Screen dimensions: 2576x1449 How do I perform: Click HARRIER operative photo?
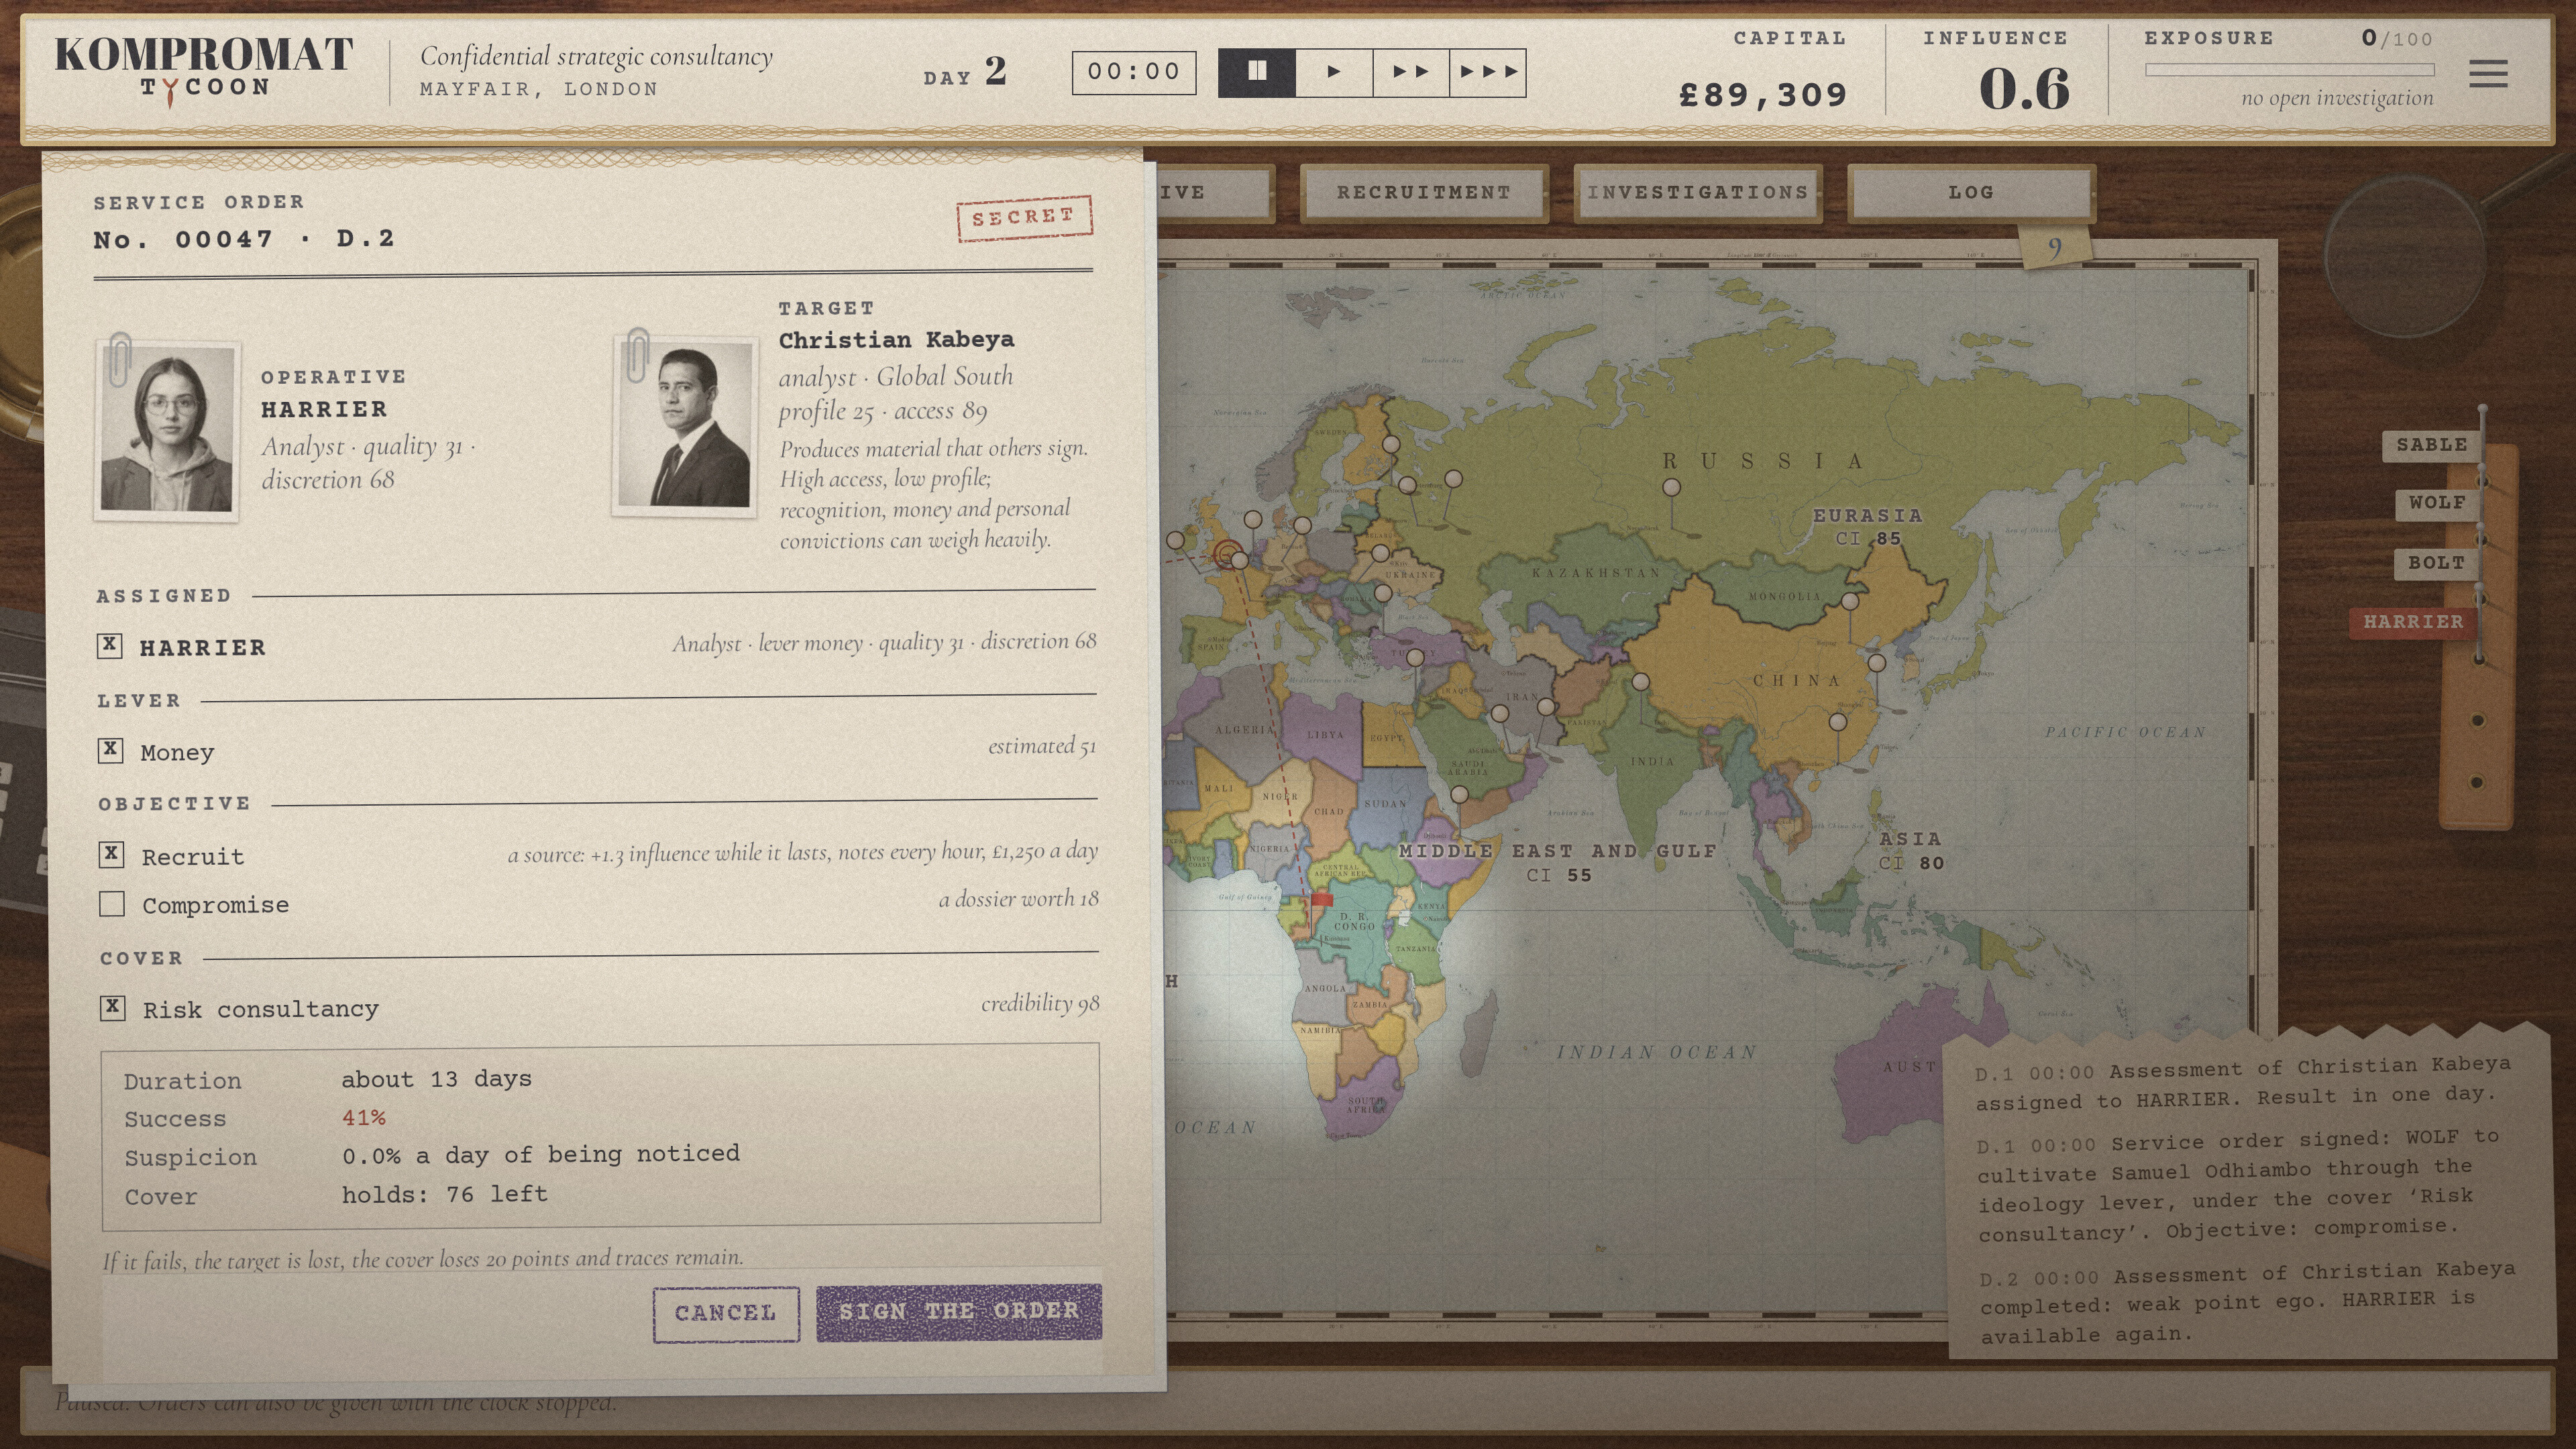166,432
